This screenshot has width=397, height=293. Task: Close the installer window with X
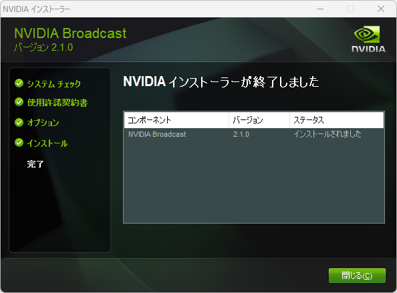click(381, 9)
